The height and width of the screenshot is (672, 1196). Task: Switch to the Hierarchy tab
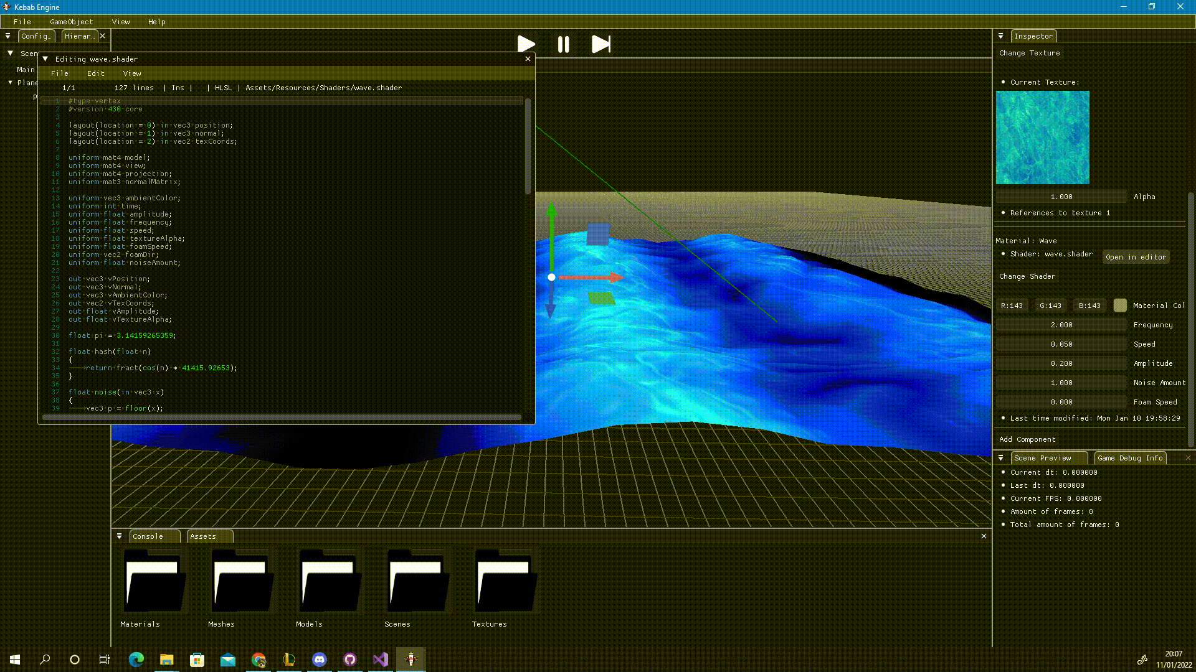[x=79, y=36]
